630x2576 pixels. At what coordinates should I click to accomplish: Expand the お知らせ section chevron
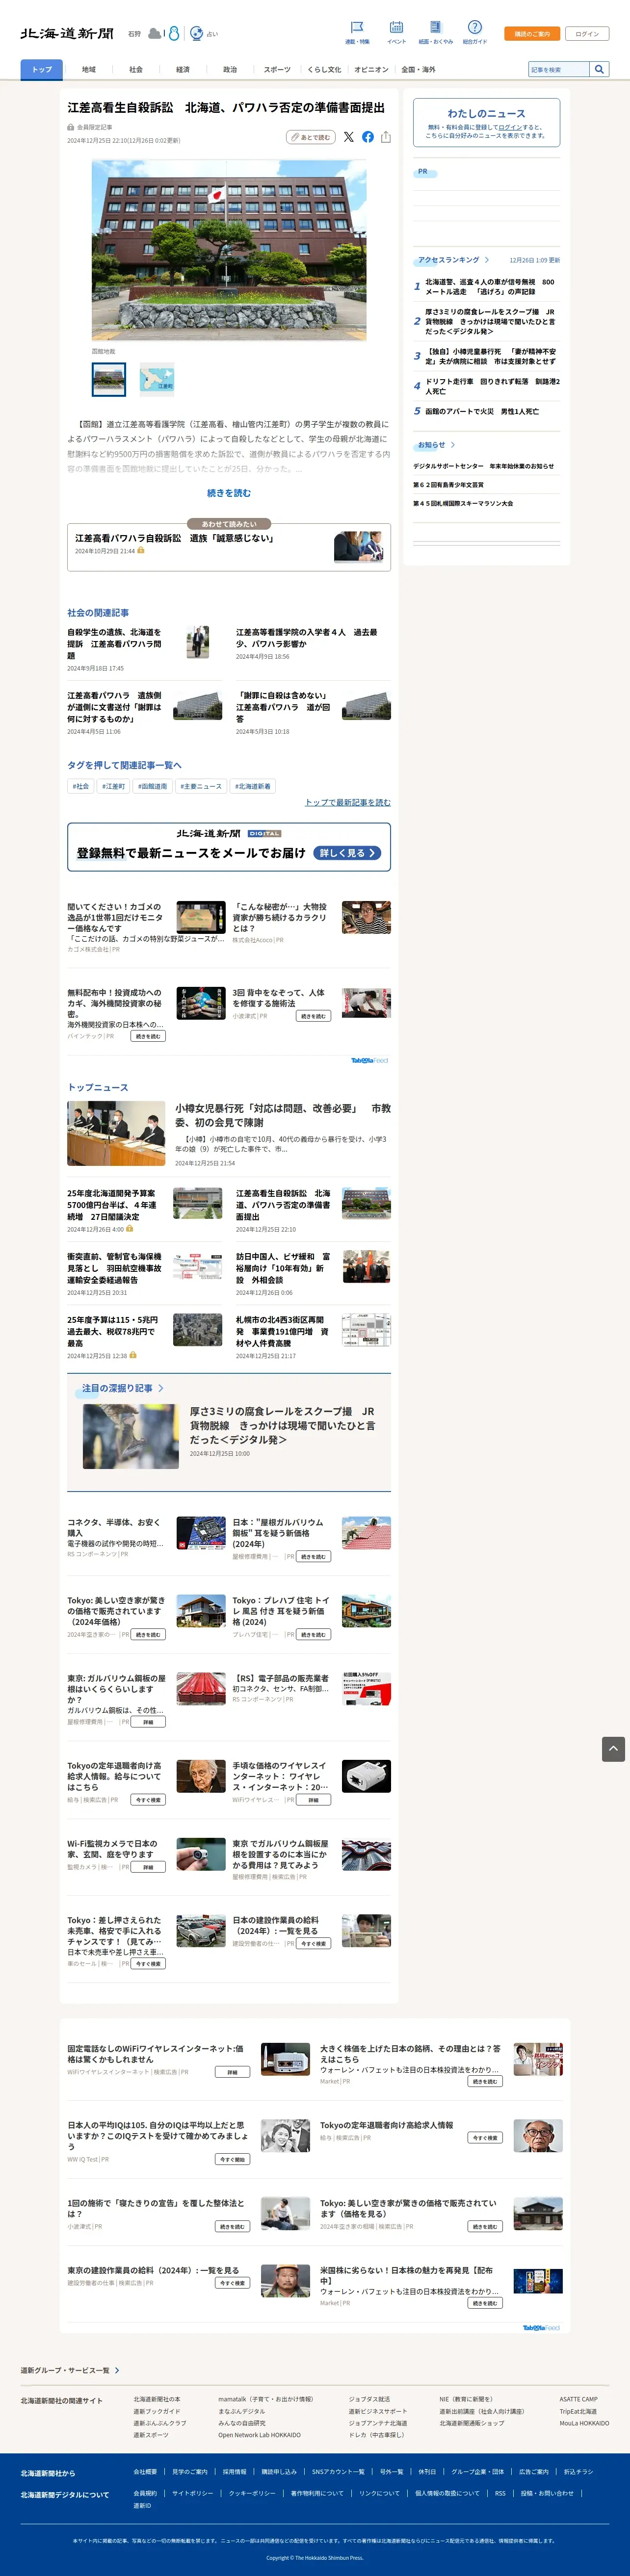point(453,445)
